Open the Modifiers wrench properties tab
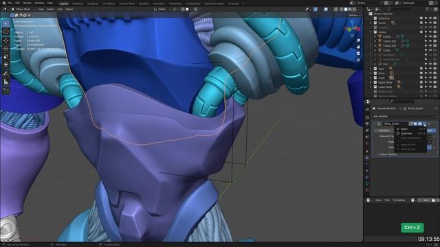The image size is (440, 247). click(367, 158)
